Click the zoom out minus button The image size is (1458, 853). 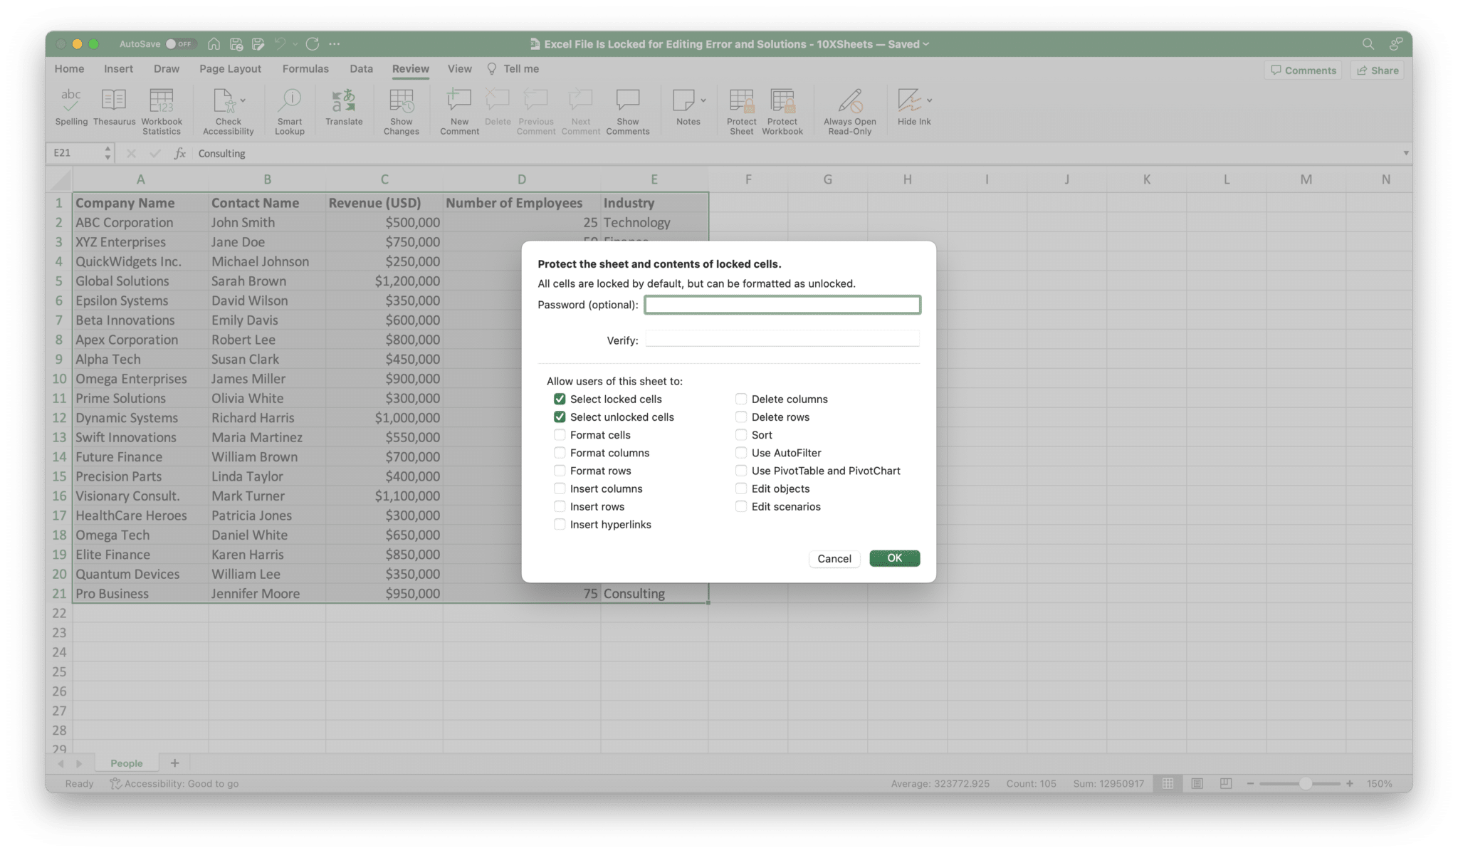[x=1250, y=783]
